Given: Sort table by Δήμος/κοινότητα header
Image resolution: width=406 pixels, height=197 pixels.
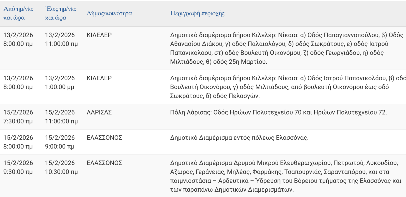Looking at the screenshot, I should click(109, 13).
